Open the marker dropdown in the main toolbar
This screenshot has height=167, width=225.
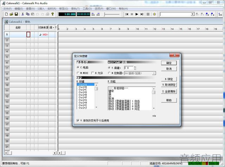(x=193, y=14)
